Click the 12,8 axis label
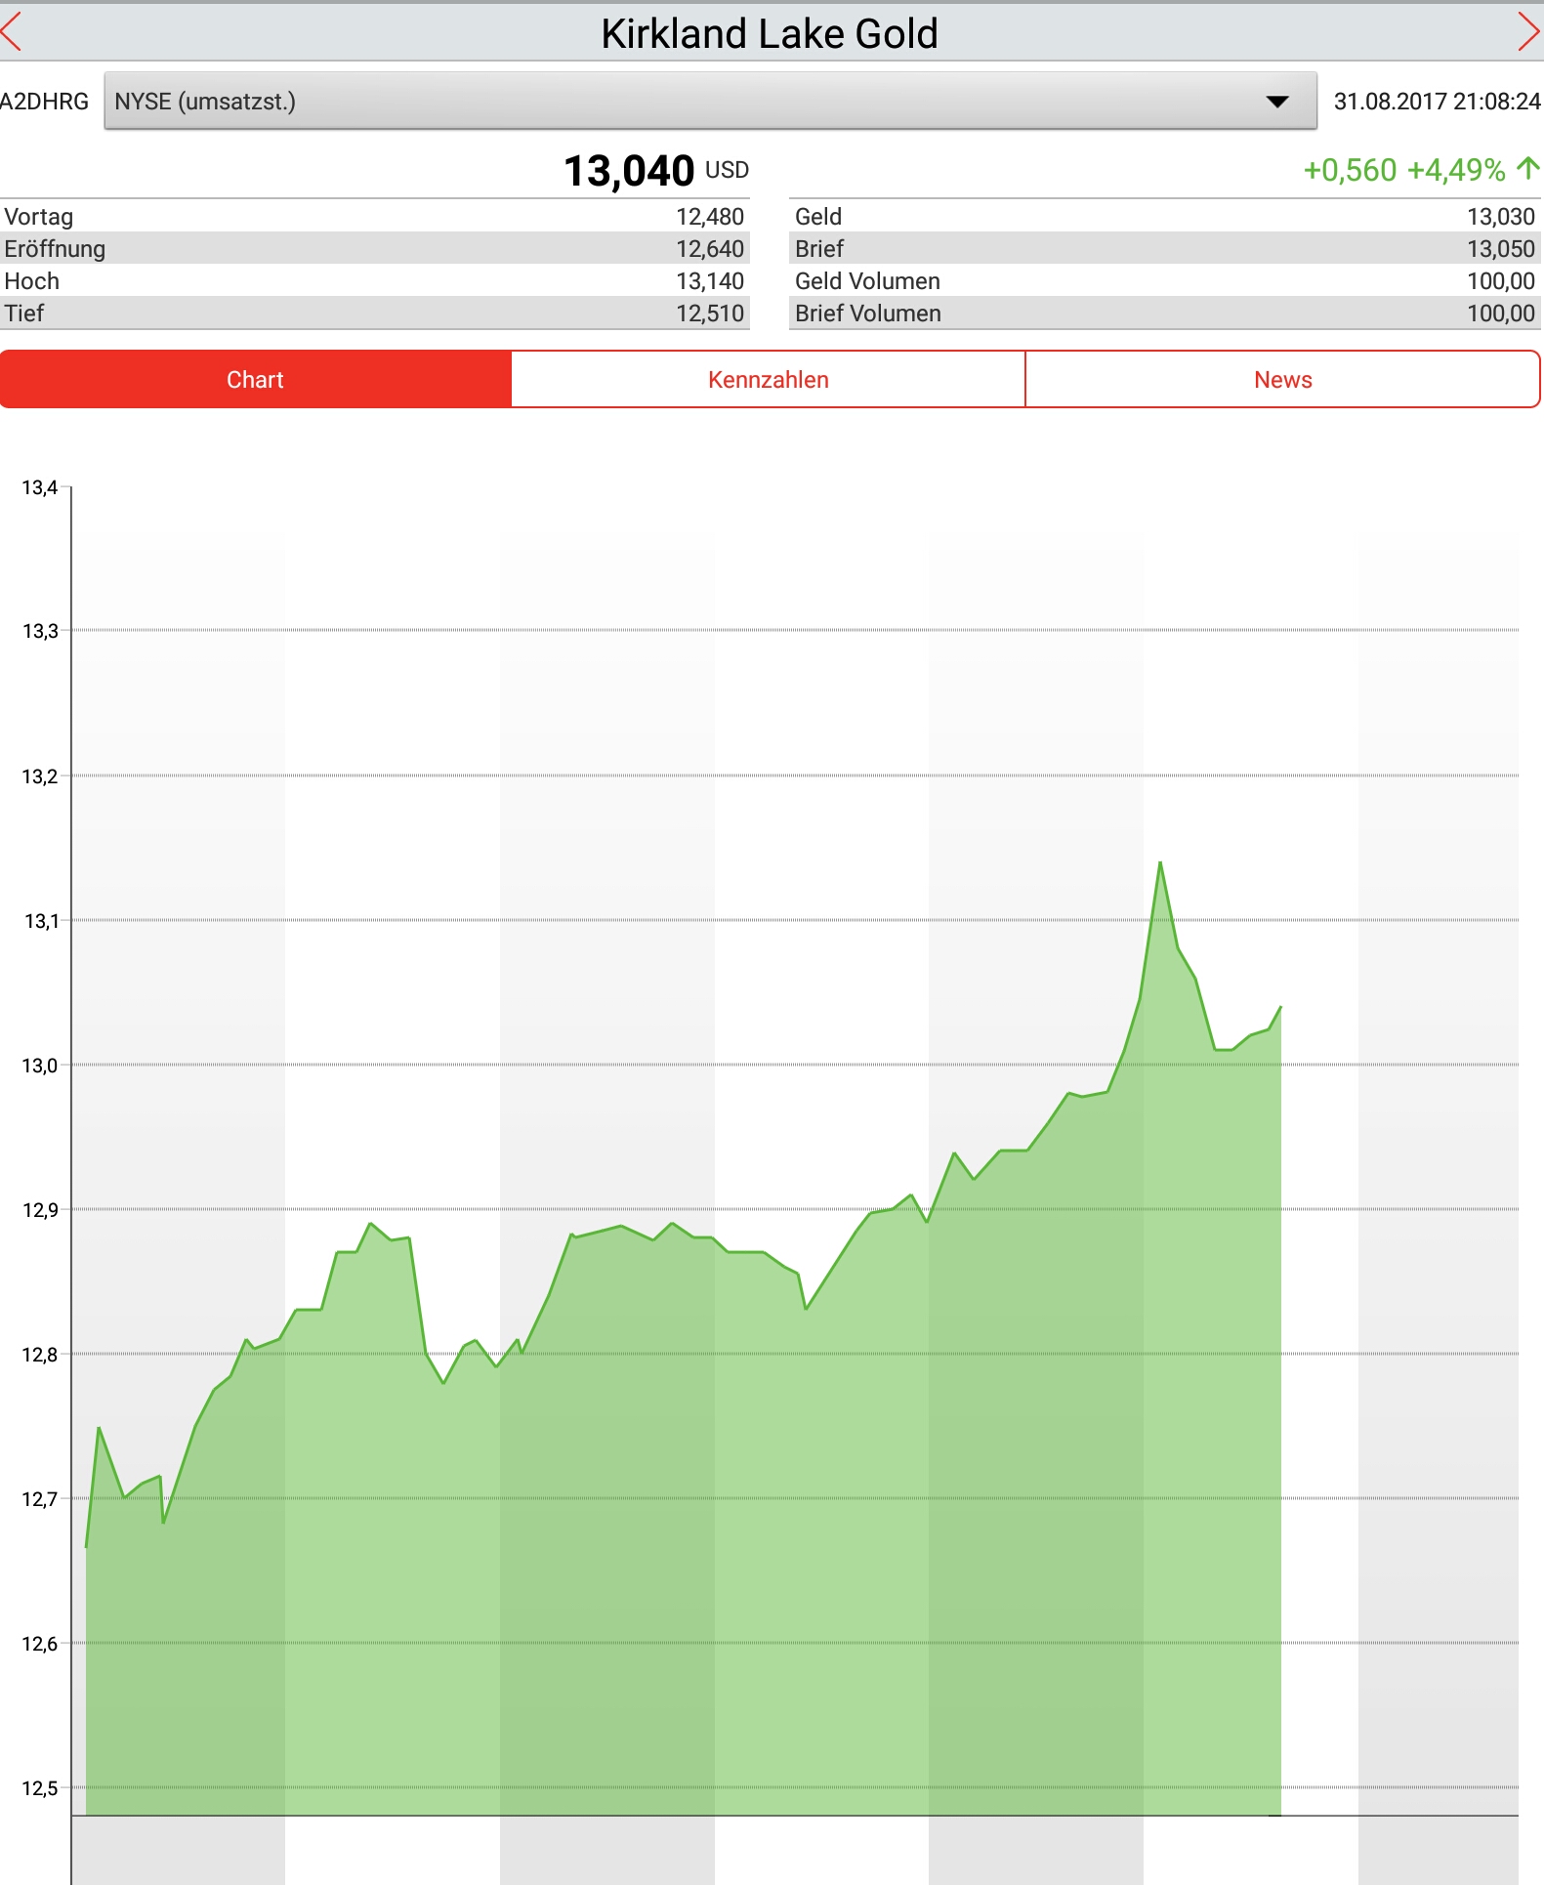Screen dimensions: 1544x1885 coord(40,1355)
